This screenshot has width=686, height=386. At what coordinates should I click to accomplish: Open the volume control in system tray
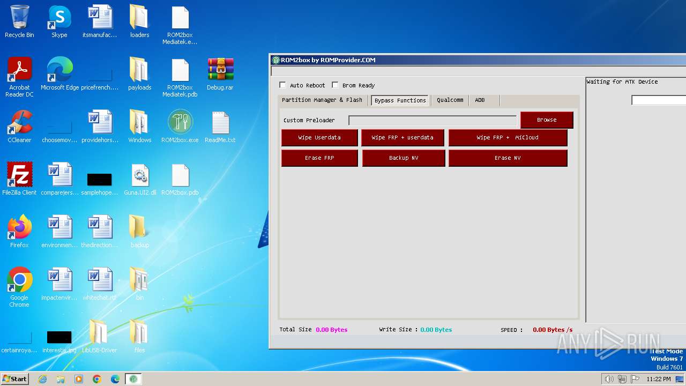[609, 379]
